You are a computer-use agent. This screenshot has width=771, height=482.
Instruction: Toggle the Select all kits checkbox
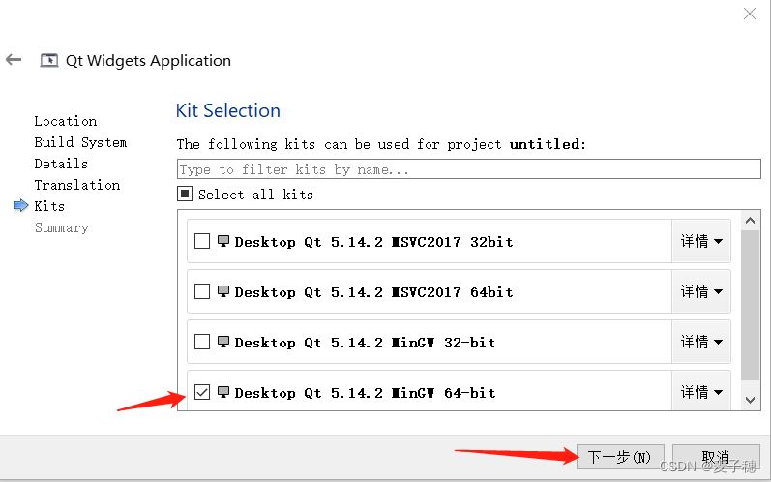(x=185, y=194)
